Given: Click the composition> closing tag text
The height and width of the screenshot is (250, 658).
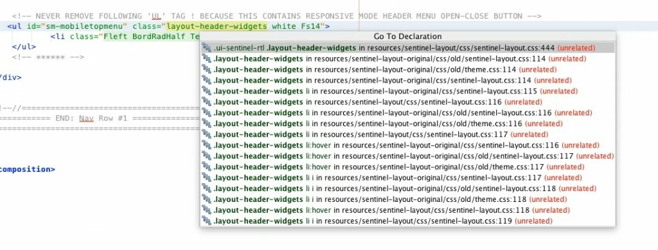Looking at the screenshot, I should [28, 169].
